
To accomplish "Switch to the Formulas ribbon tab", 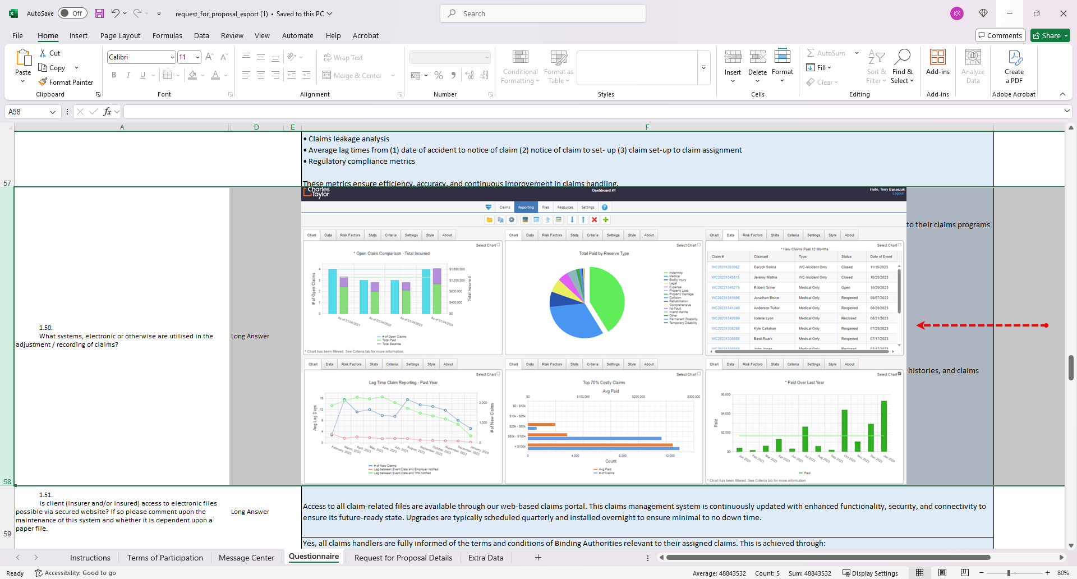I will (x=167, y=35).
